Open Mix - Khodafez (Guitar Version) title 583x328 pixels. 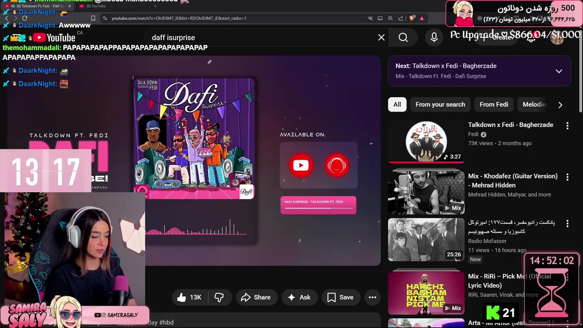pyautogui.click(x=513, y=180)
